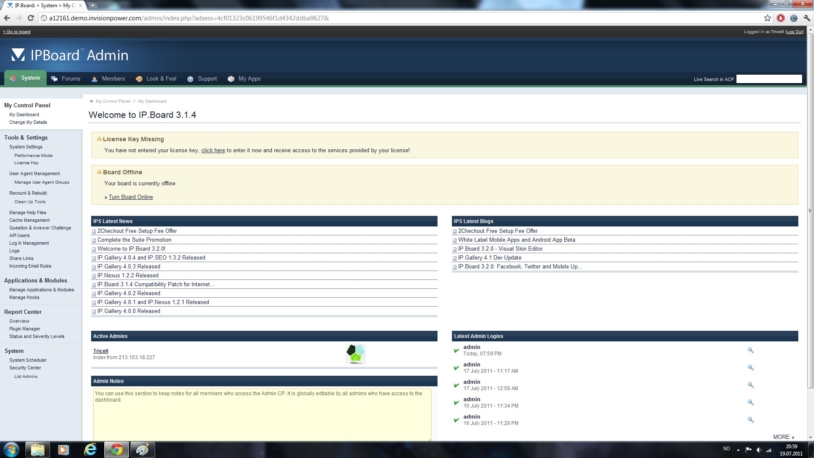Open Manage Hooks sidebar item
This screenshot has height=458, width=814.
pos(24,297)
